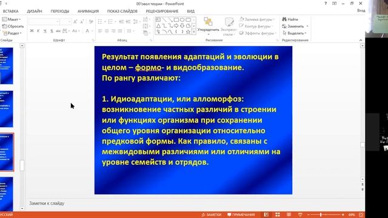Align text left
Viewport: 388px width, 218px height.
100,31
